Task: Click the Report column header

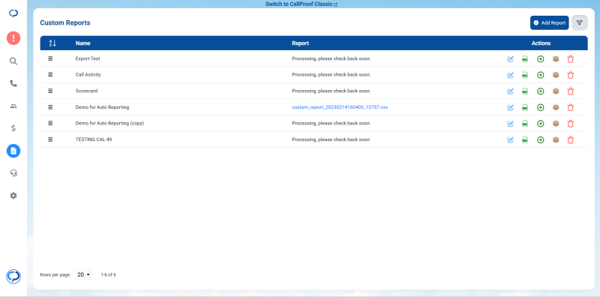Action: (300, 43)
